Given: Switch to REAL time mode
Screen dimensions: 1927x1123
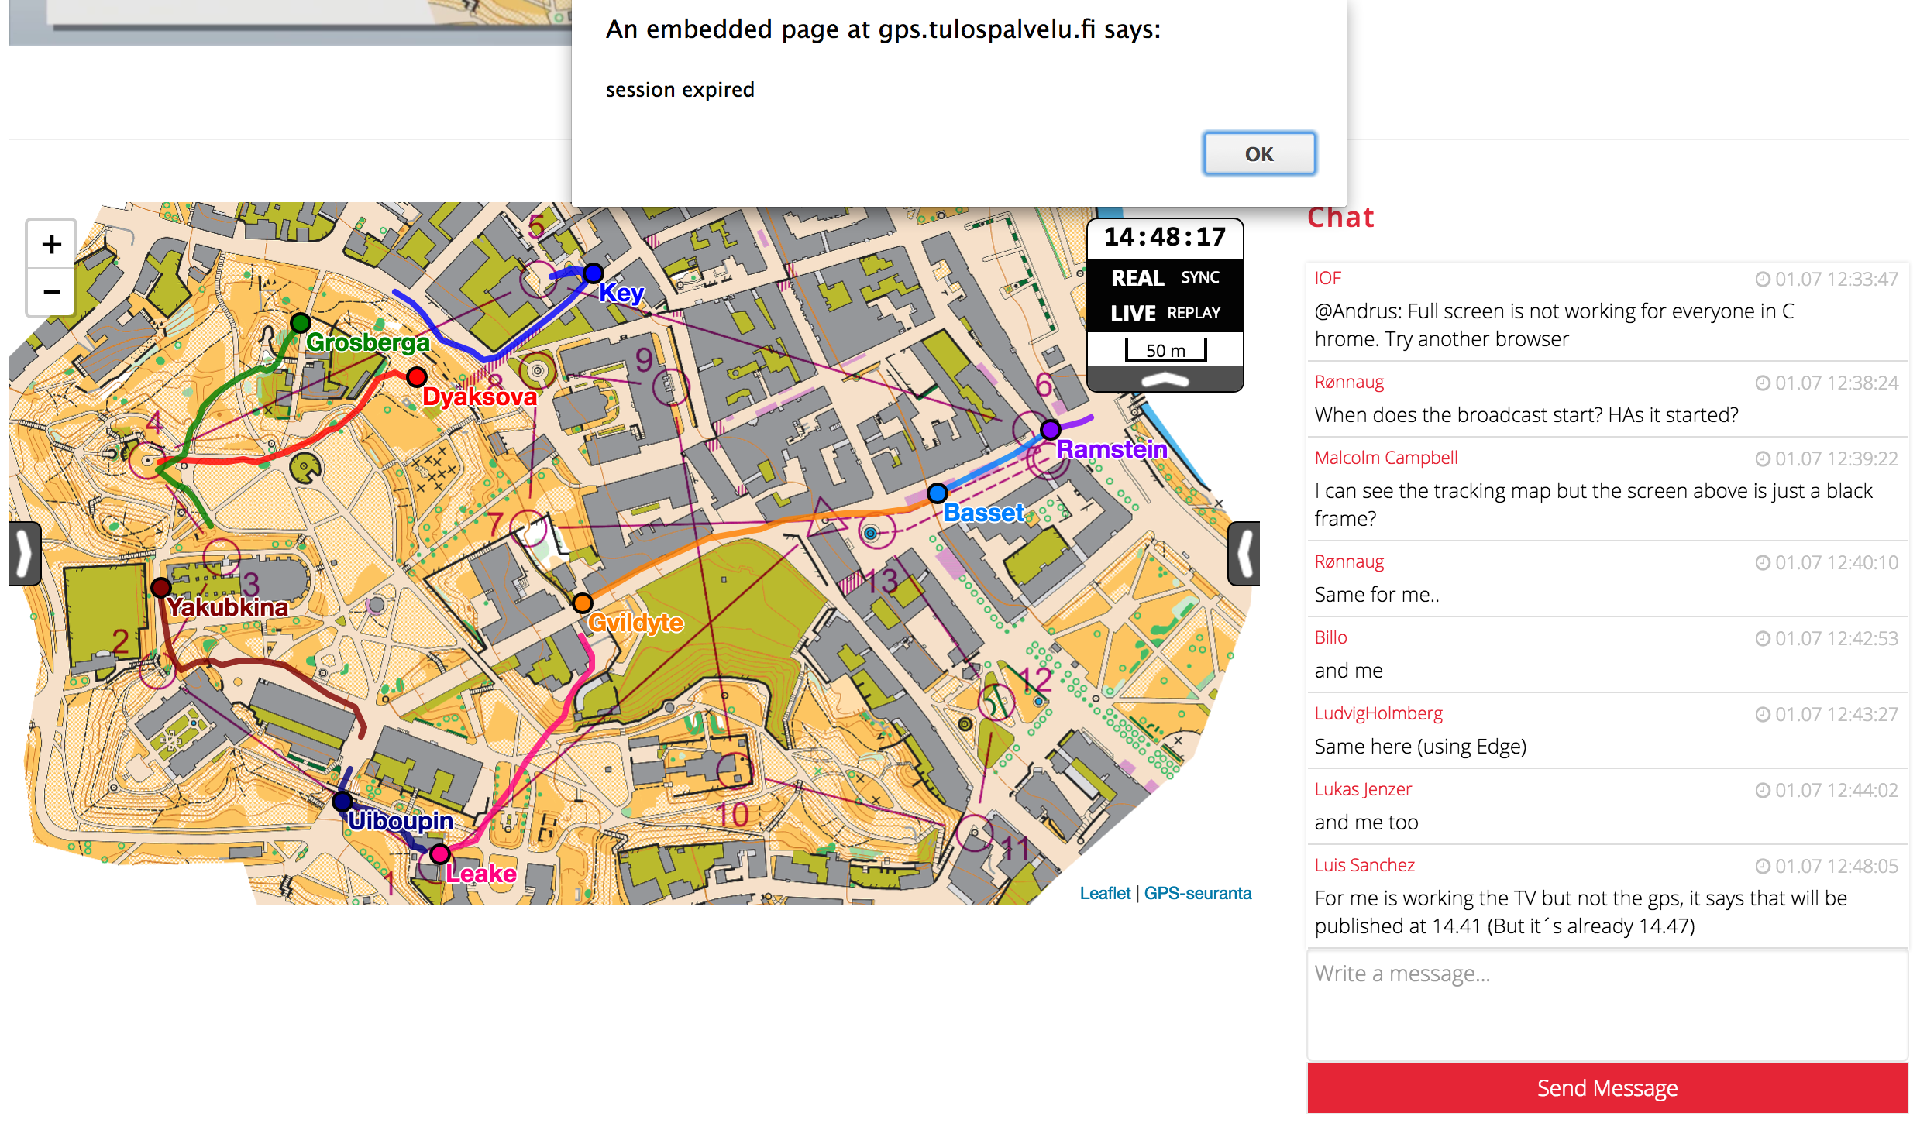Looking at the screenshot, I should tap(1137, 277).
